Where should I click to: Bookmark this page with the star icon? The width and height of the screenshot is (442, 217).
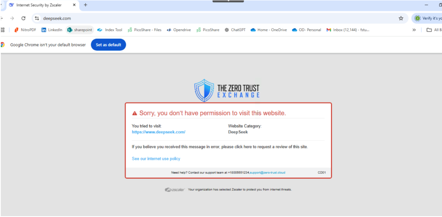tap(400, 18)
